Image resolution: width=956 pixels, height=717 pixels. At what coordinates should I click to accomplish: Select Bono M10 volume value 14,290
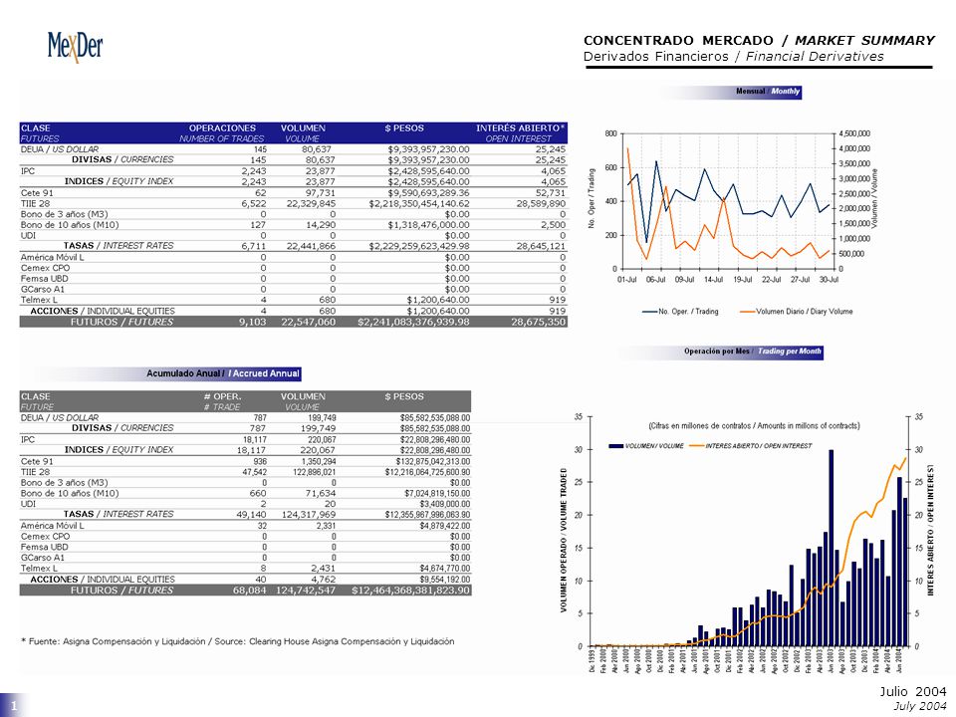tap(321, 225)
